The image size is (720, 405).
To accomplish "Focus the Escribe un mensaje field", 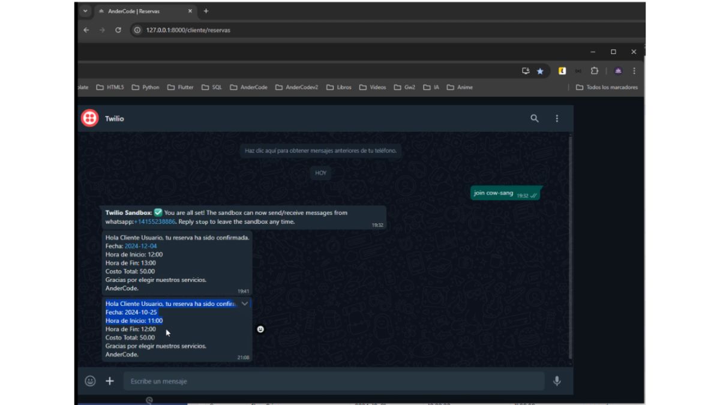I will pos(333,381).
